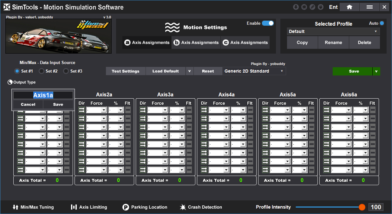Click the home icon in title bar

pos(349,7)
